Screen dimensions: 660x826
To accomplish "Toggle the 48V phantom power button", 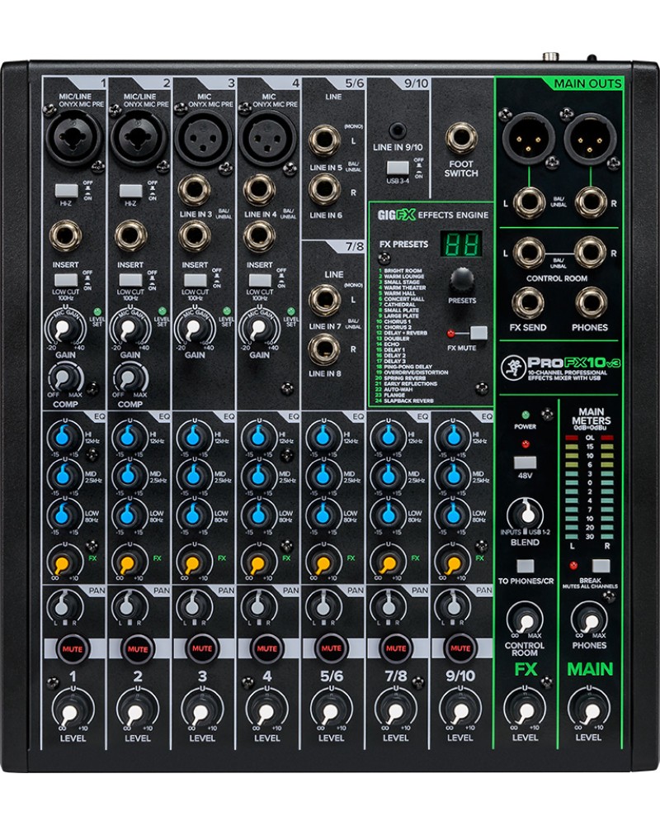I will (x=525, y=463).
